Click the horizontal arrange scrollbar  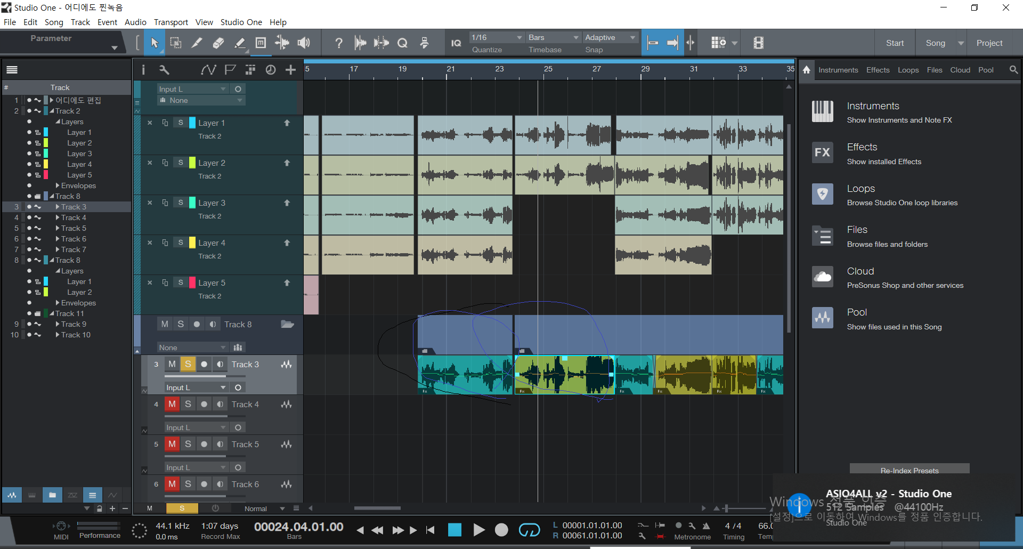tap(377, 508)
